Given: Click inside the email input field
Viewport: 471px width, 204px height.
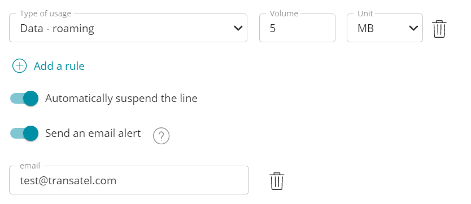Looking at the screenshot, I should (129, 180).
